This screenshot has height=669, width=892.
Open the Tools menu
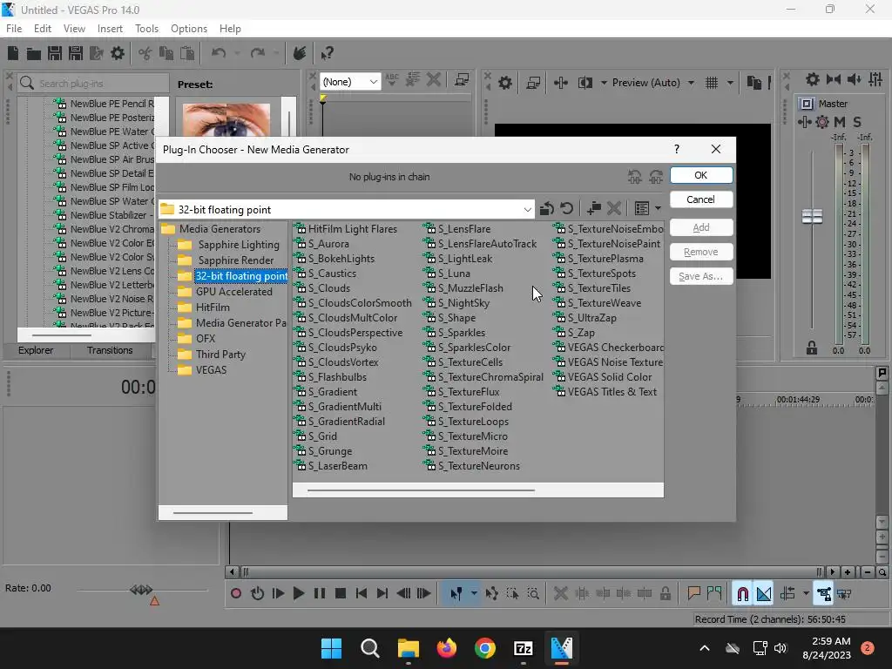(x=146, y=29)
